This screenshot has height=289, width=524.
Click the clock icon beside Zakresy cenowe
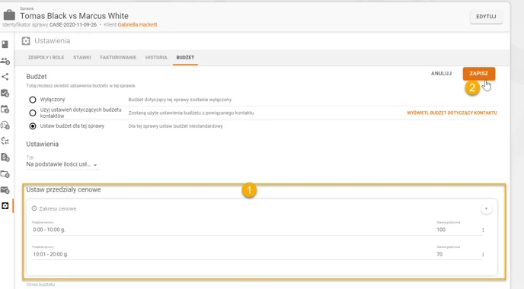[34, 208]
